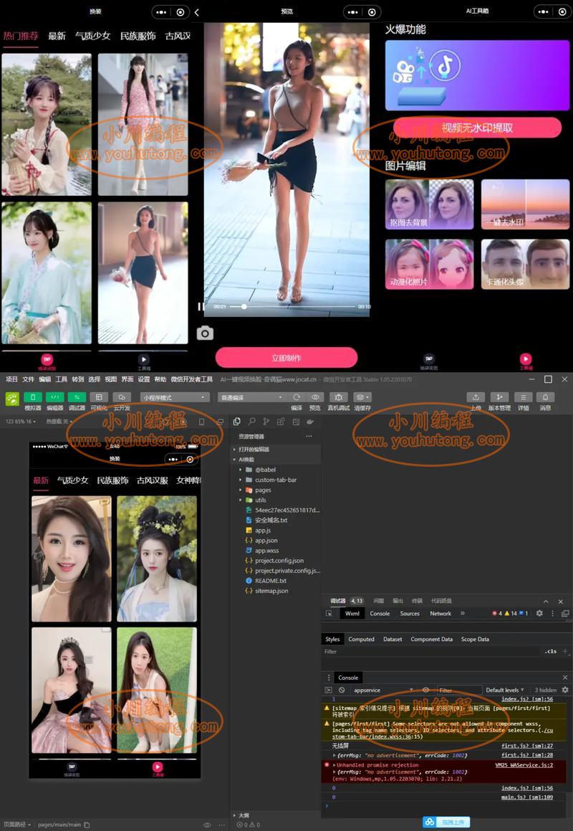This screenshot has height=831, width=573.
Task: Open the 文件 menu
Action: point(29,379)
